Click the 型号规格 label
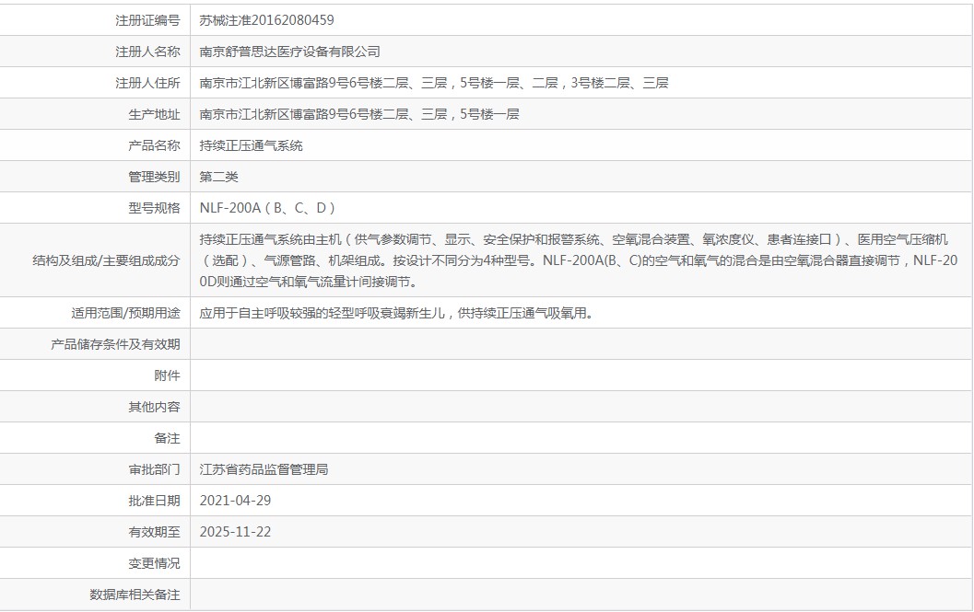The image size is (974, 612). [154, 208]
